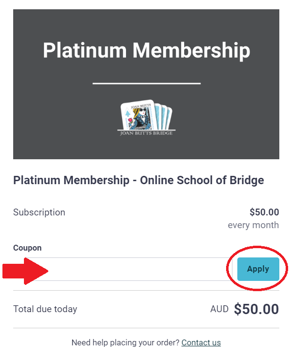Select the $50.00 subscription price
Image resolution: width=293 pixels, height=361 pixels.
264,212
